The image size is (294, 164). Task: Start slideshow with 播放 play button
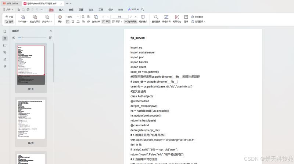click(x=60, y=19)
